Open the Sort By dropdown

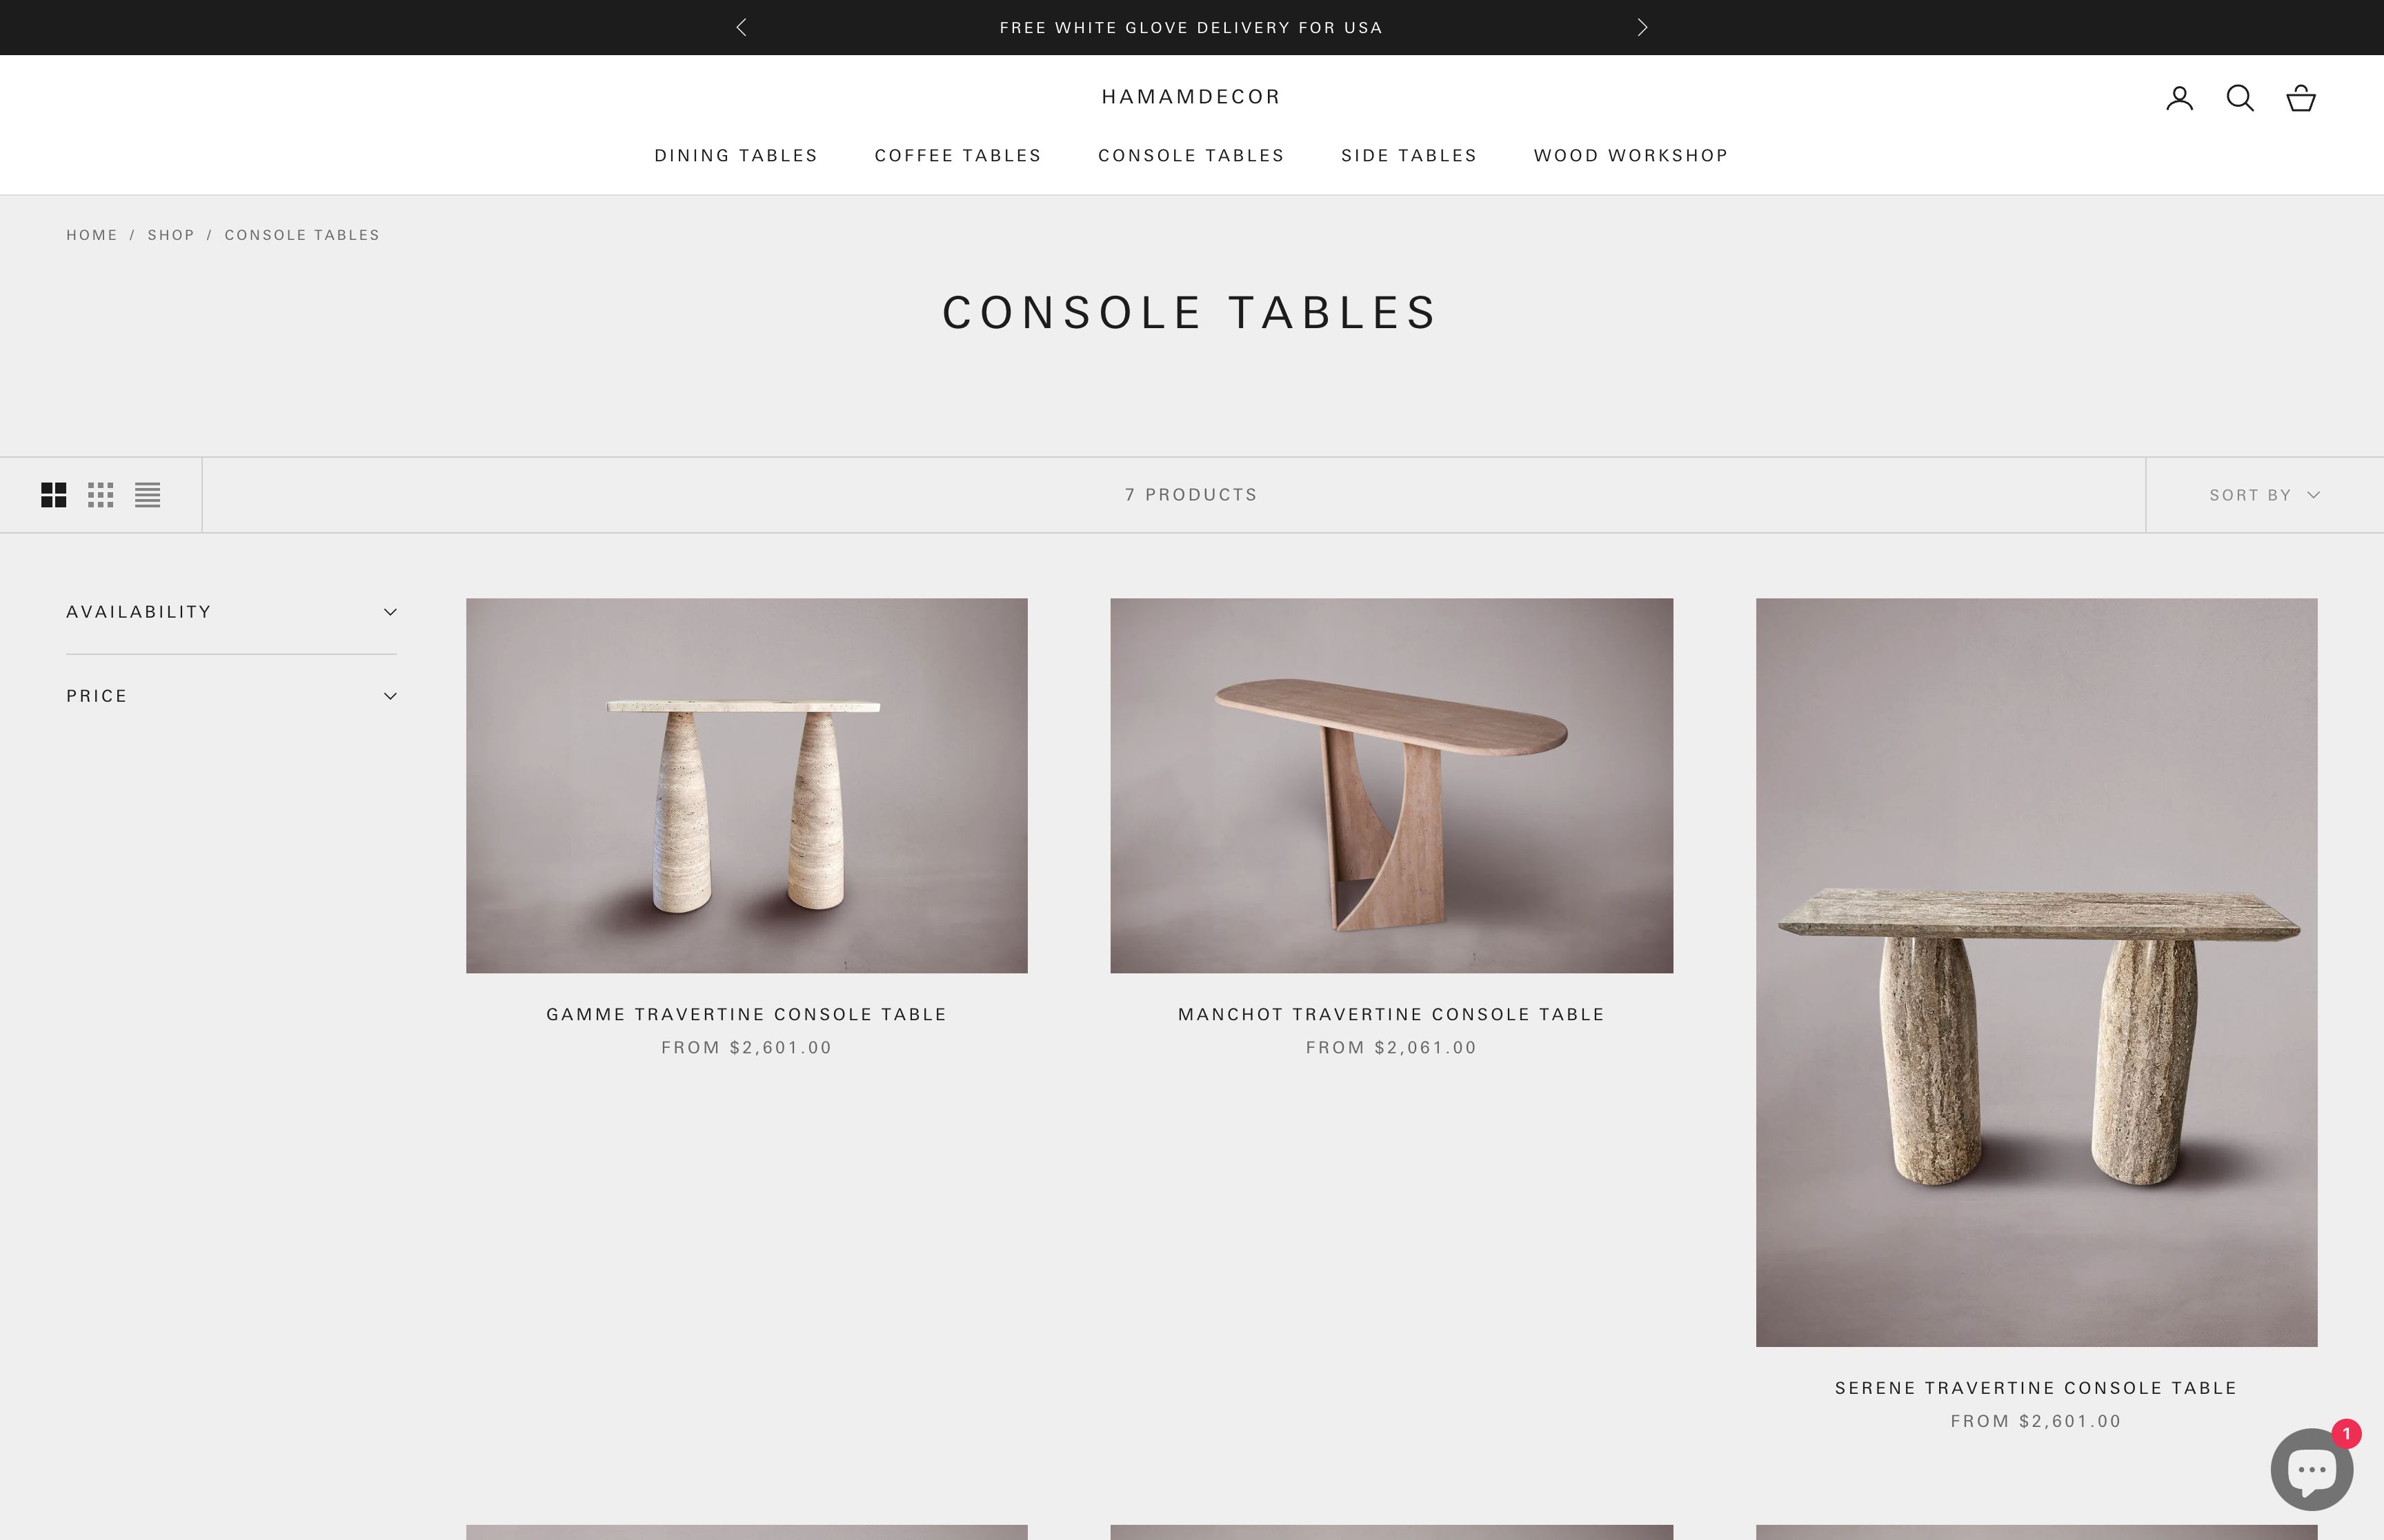tap(2264, 495)
